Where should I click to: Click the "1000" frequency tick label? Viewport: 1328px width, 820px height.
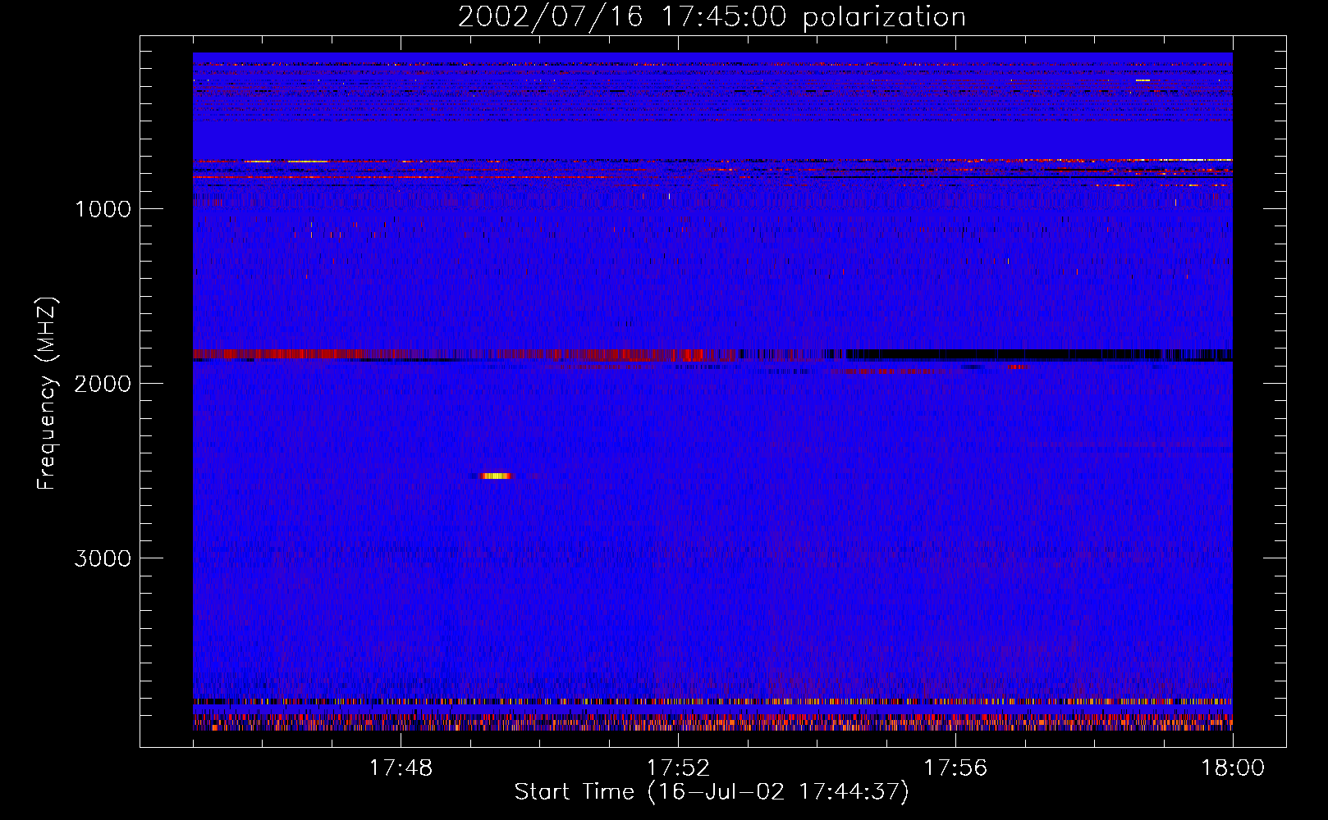[103, 209]
